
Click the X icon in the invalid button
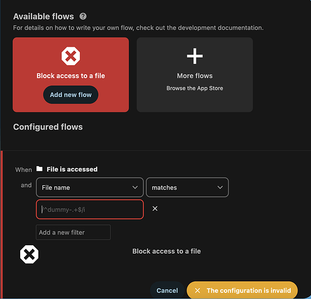[x=198, y=291]
